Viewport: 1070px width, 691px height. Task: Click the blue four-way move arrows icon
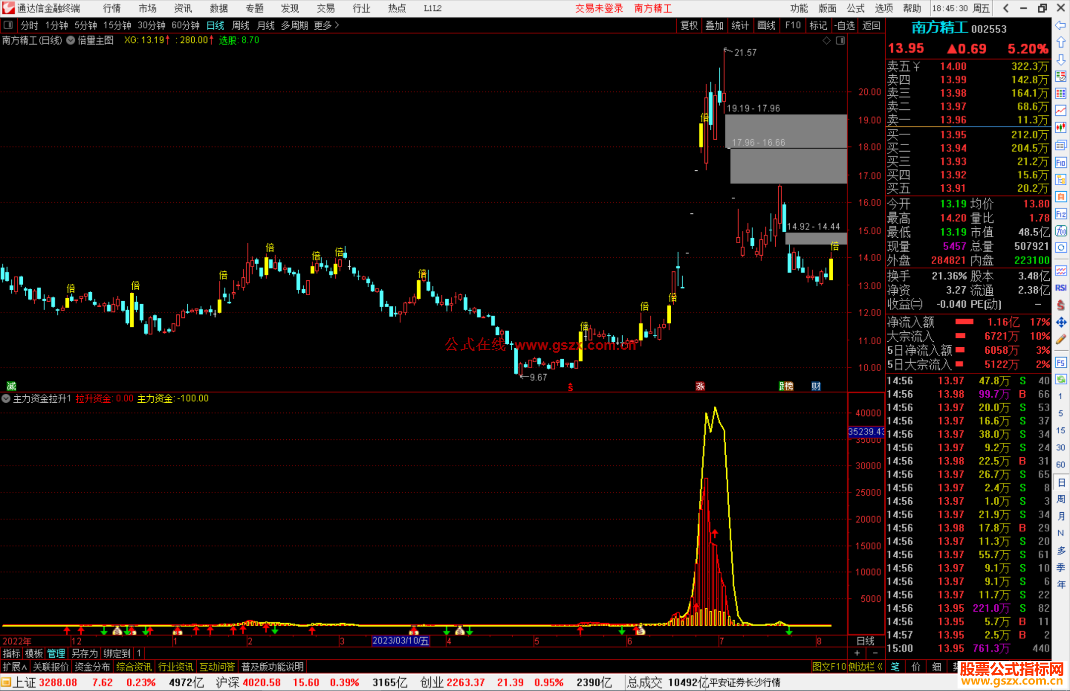(1061, 322)
